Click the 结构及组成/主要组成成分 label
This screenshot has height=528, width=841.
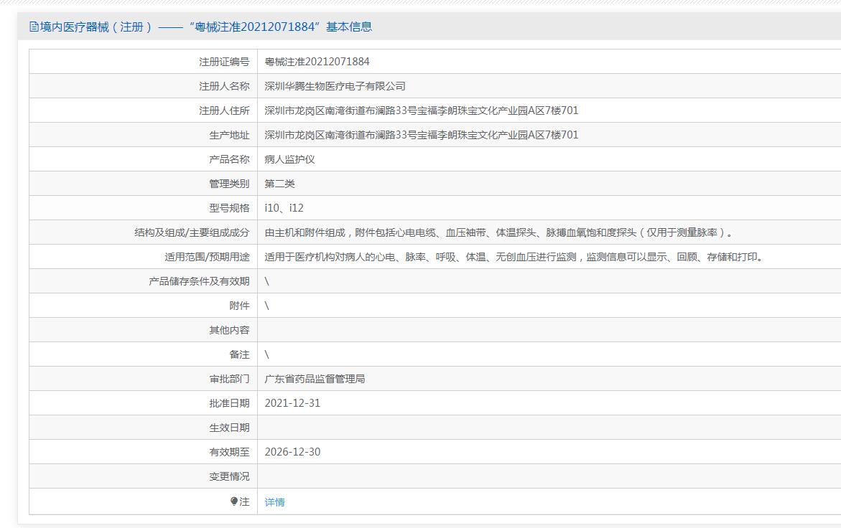coord(192,232)
